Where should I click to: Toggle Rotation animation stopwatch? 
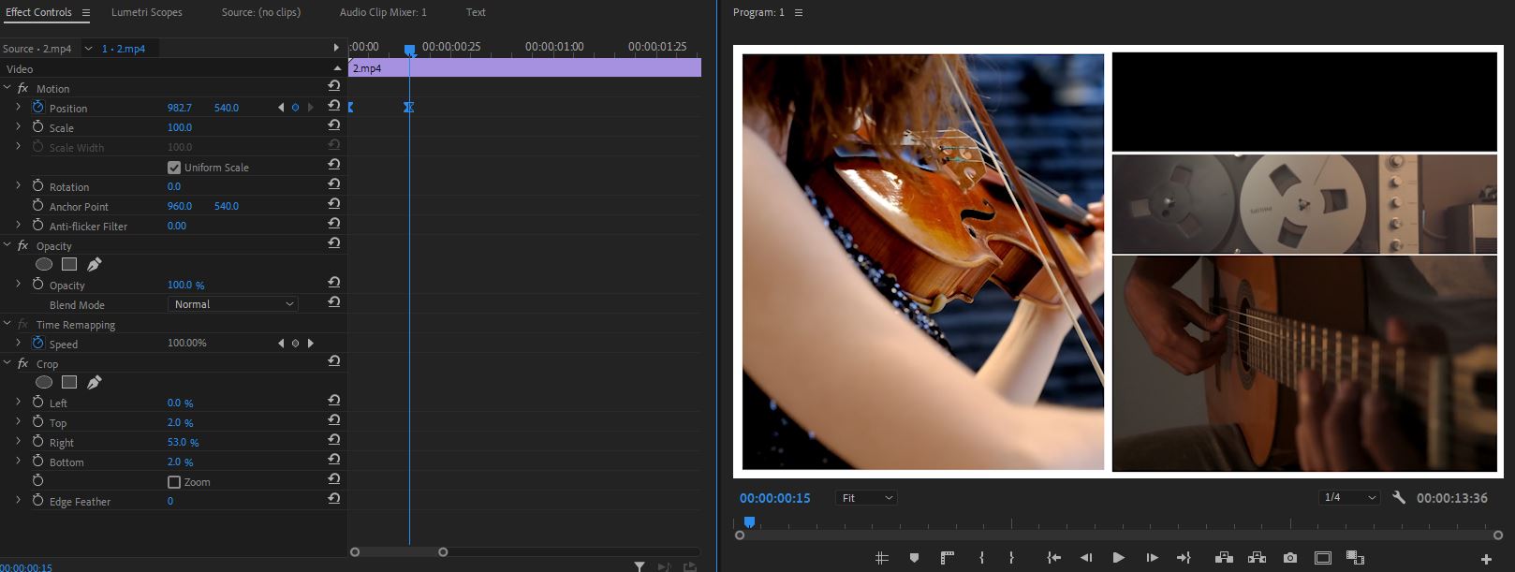coord(37,186)
